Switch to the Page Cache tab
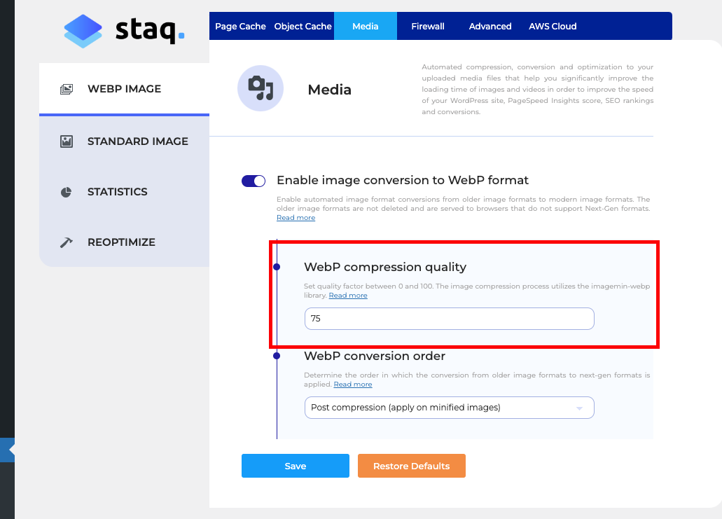This screenshot has height=519, width=722. 240,26
